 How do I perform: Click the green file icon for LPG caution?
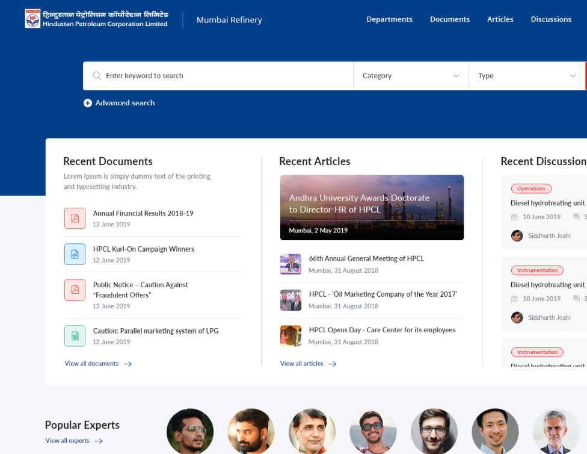tap(75, 336)
